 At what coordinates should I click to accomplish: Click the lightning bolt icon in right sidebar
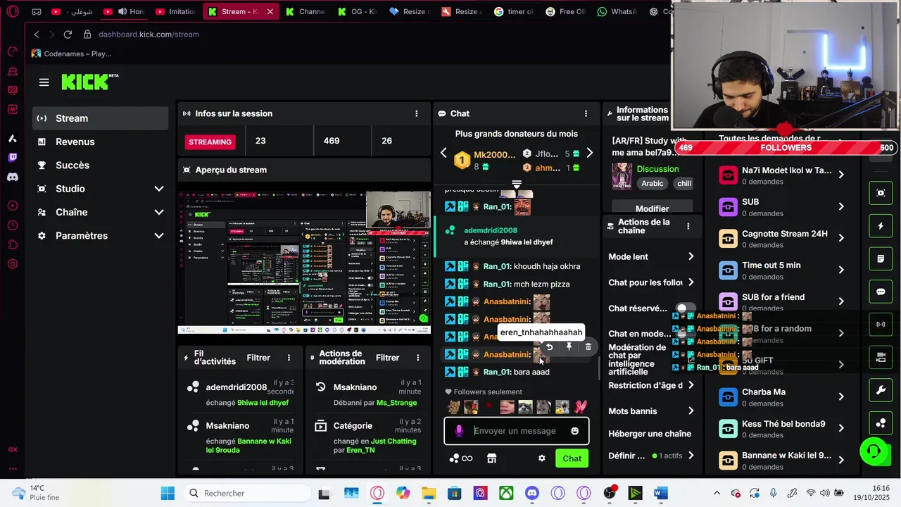click(x=881, y=226)
